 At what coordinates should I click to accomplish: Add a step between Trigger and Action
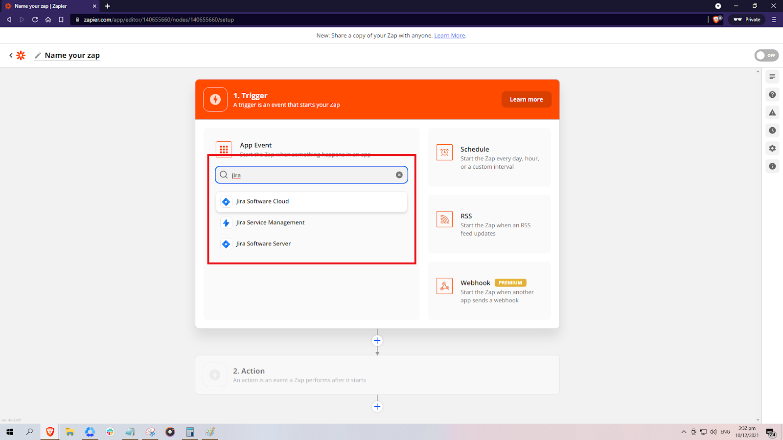pyautogui.click(x=377, y=341)
